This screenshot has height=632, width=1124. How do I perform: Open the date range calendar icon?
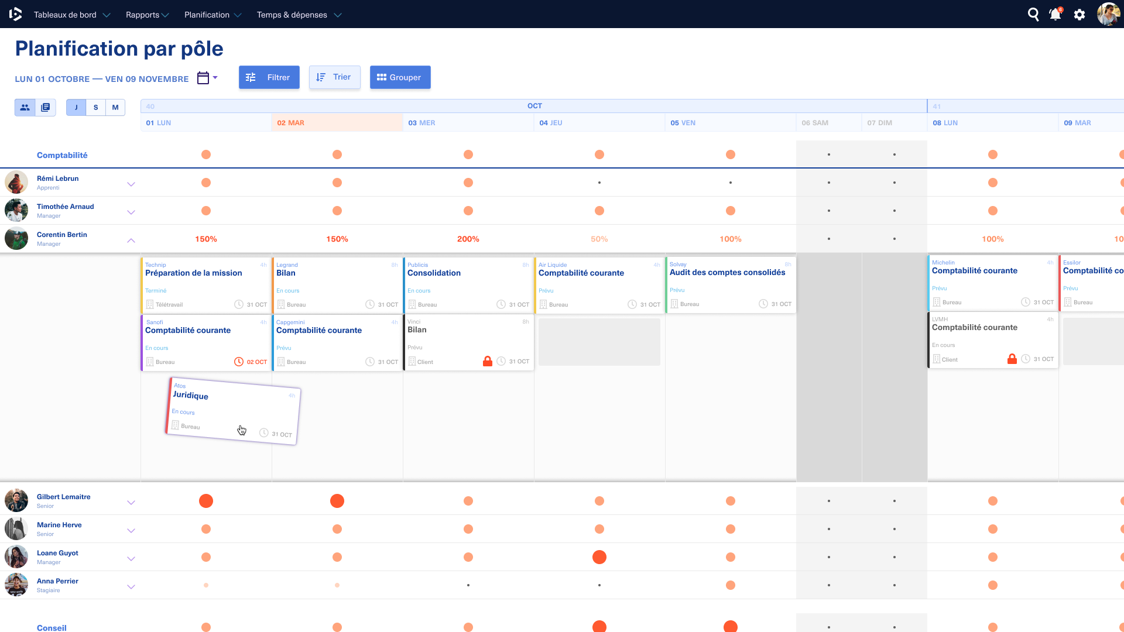[203, 78]
